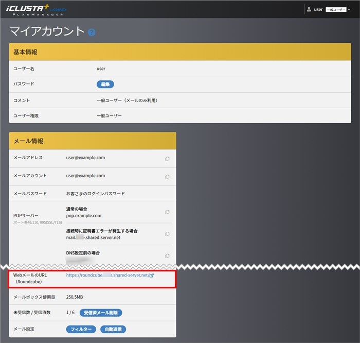Viewport: 360px width, 343px height.
Task: Click the パスワード label in 基本情報
Action: 24,84
